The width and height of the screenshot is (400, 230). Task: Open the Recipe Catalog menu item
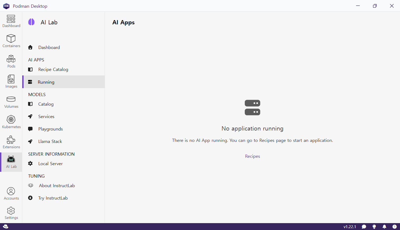coord(53,70)
